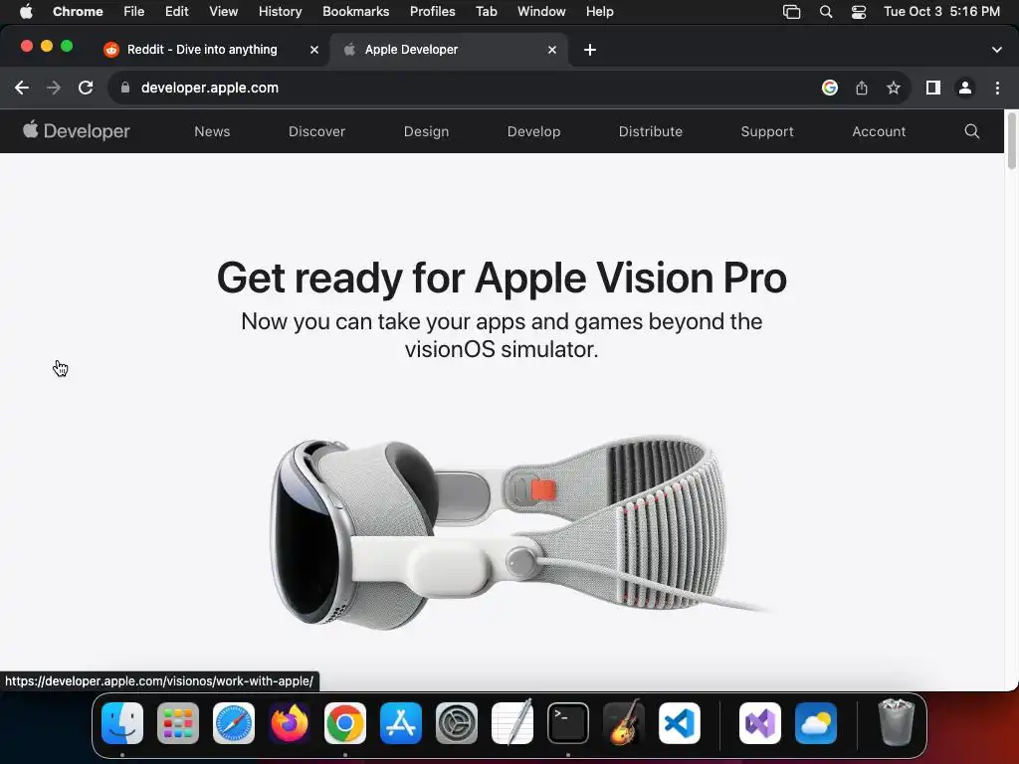The image size is (1019, 764).
Task: Go to News section
Action: (x=213, y=131)
